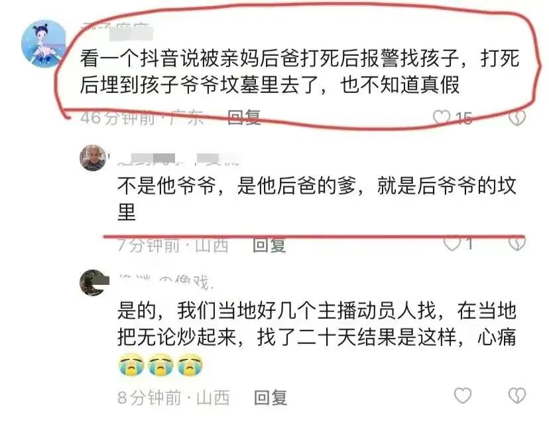Viewport: 549px width, 425px height.
Task: Tap broken heart on 7分钟前 reply
Action: pyautogui.click(x=517, y=243)
